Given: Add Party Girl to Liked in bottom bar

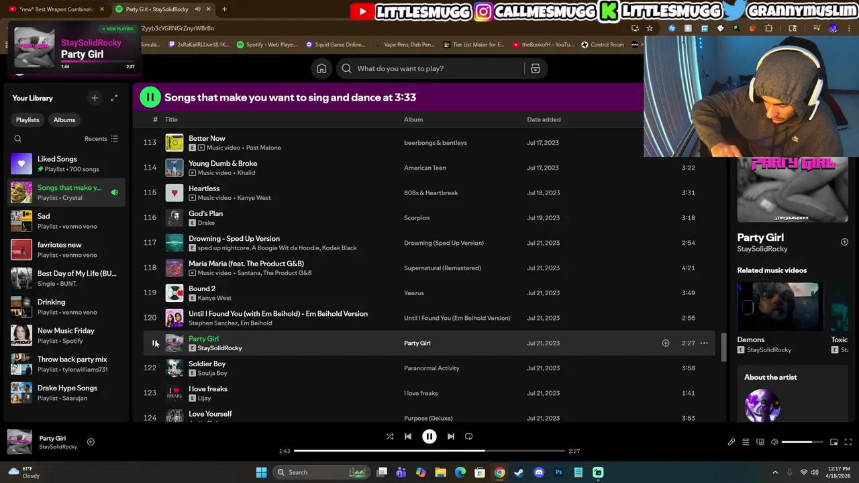Looking at the screenshot, I should pos(91,441).
